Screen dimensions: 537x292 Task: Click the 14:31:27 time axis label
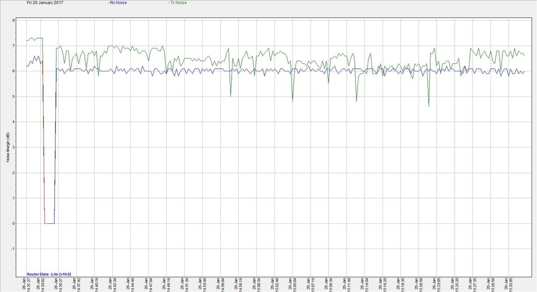[26, 284]
